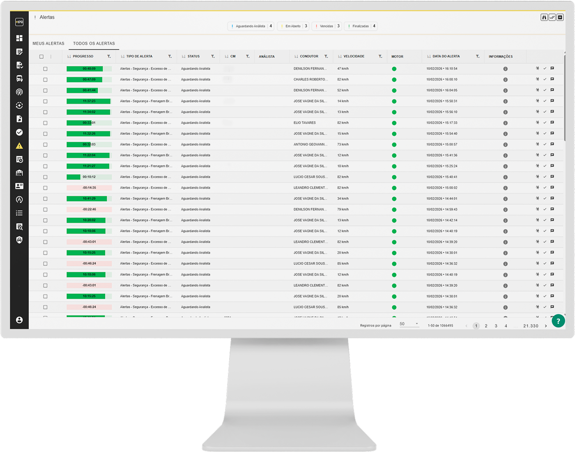The width and height of the screenshot is (575, 452).
Task: Click the 11:37:23 progress bar
Action: coord(89,101)
